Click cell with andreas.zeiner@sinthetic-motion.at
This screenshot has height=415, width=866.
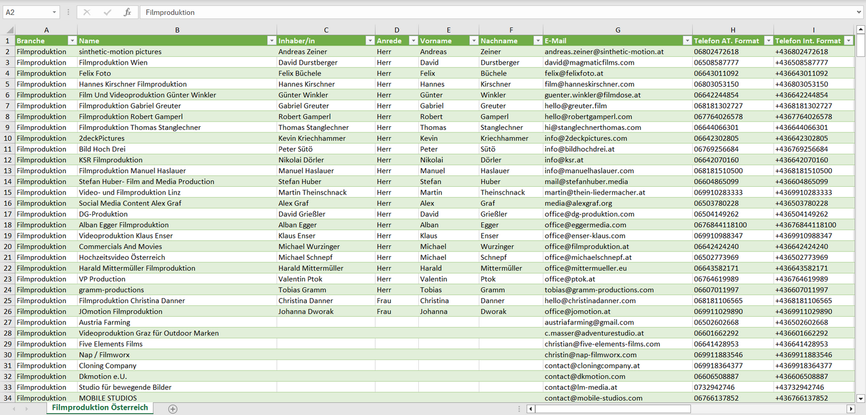pyautogui.click(x=604, y=52)
